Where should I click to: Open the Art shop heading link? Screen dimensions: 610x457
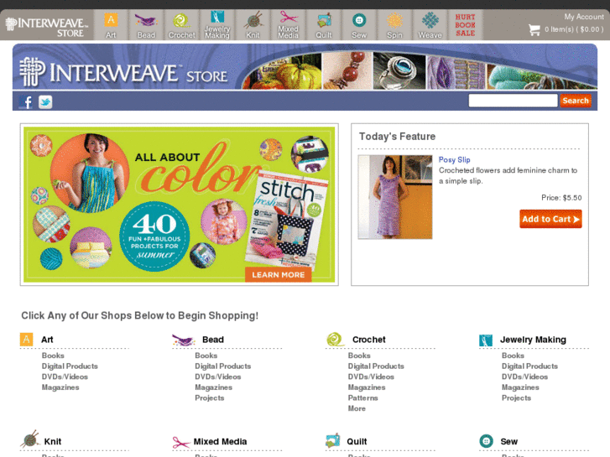coord(47,340)
